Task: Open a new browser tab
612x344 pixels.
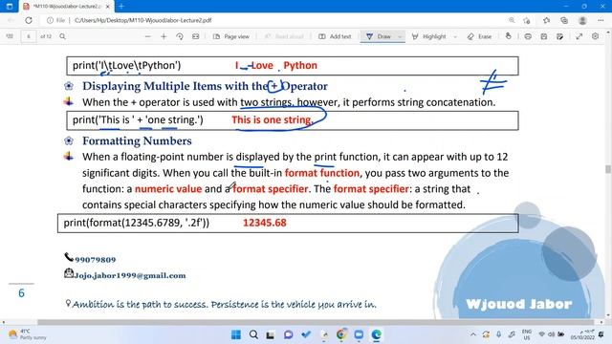Action: tap(121, 7)
